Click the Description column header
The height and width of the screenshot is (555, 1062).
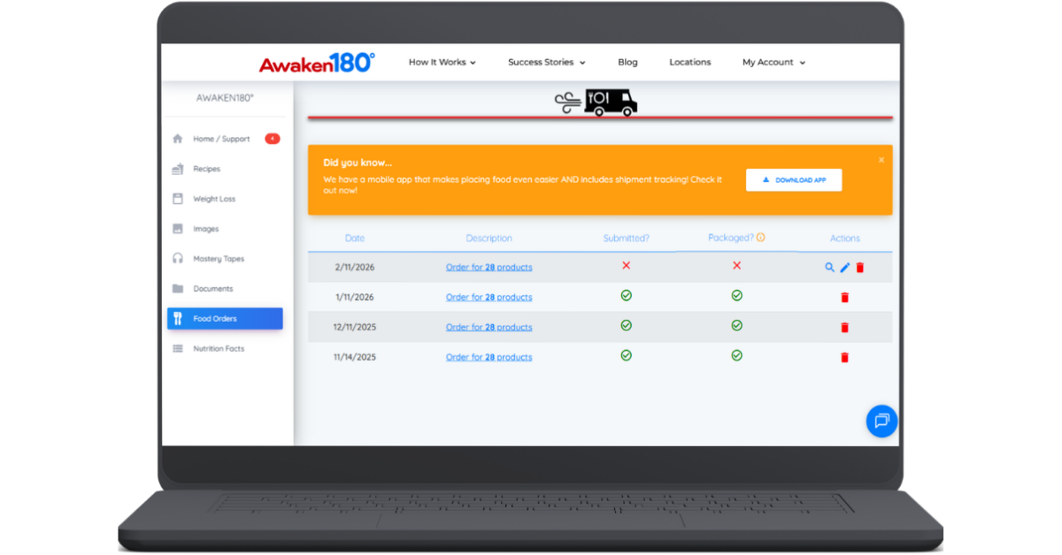(x=489, y=239)
